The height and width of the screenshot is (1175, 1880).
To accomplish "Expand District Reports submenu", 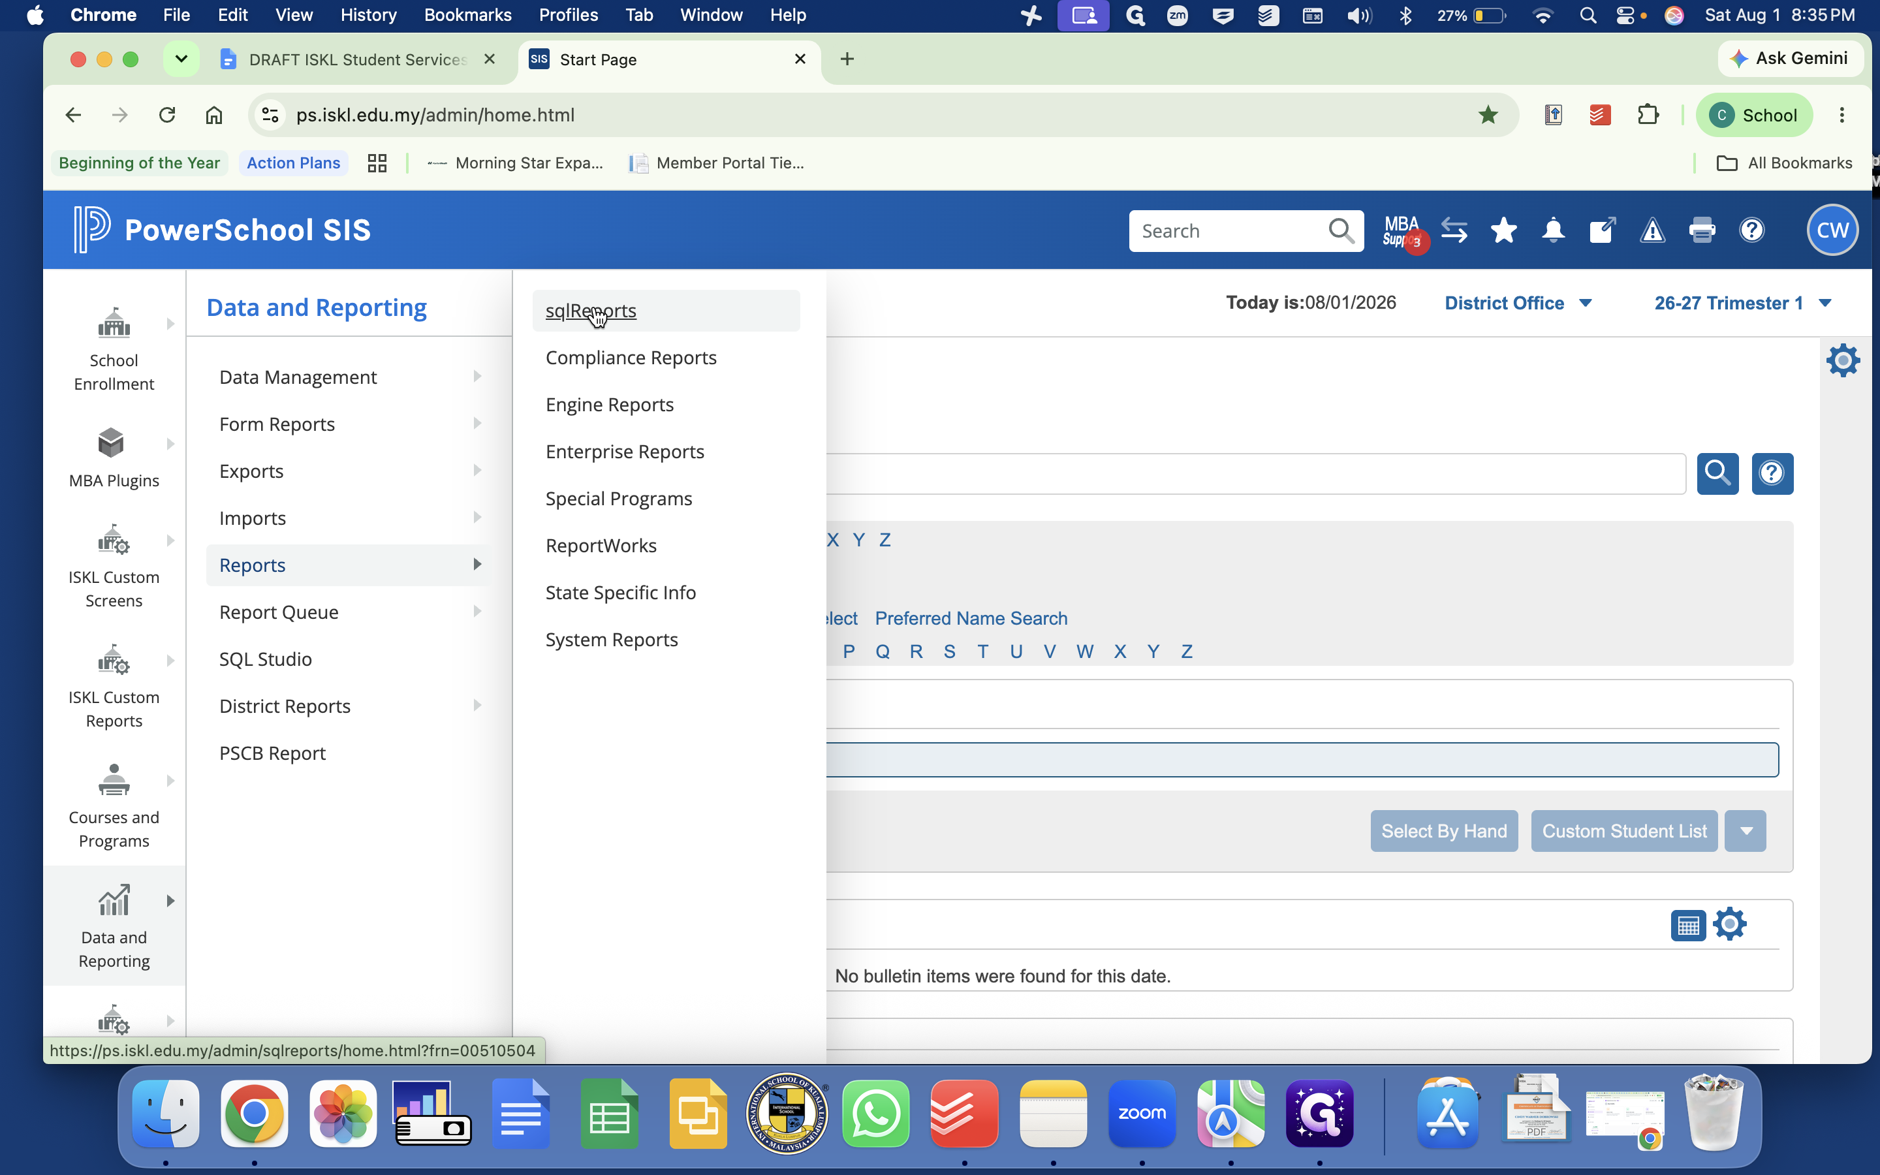I will coord(350,706).
